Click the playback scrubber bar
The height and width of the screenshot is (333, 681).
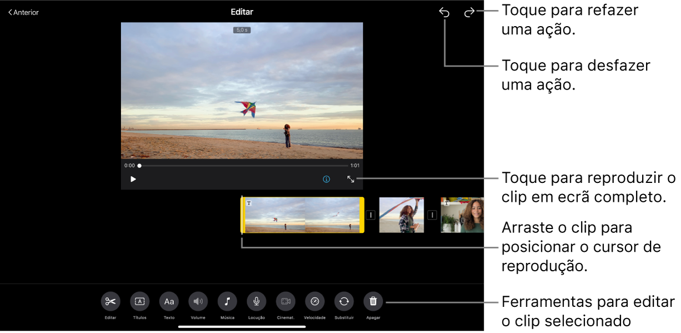click(x=243, y=166)
